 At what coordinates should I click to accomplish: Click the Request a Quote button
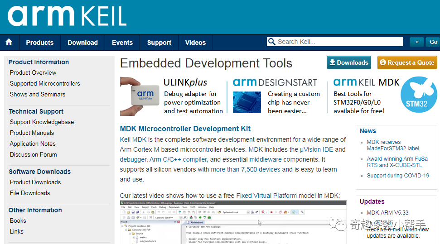pyautogui.click(x=407, y=62)
